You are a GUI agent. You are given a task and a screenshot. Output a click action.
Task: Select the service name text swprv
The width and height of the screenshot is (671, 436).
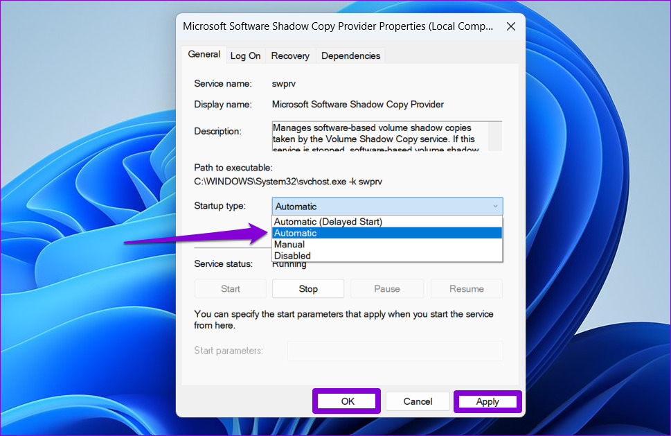pyautogui.click(x=284, y=83)
